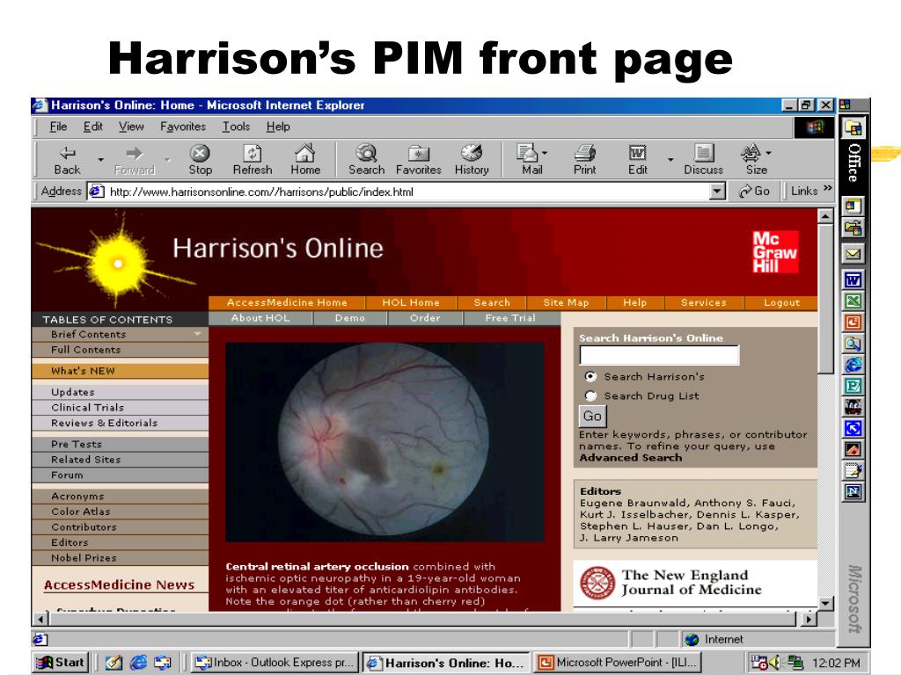The image size is (901, 675).
Task: Open the Demo navigation link
Action: 350,318
